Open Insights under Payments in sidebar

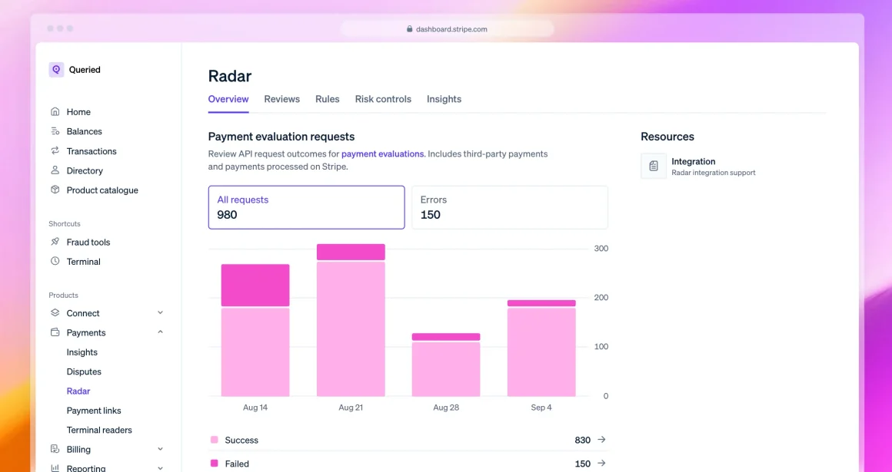(x=82, y=352)
